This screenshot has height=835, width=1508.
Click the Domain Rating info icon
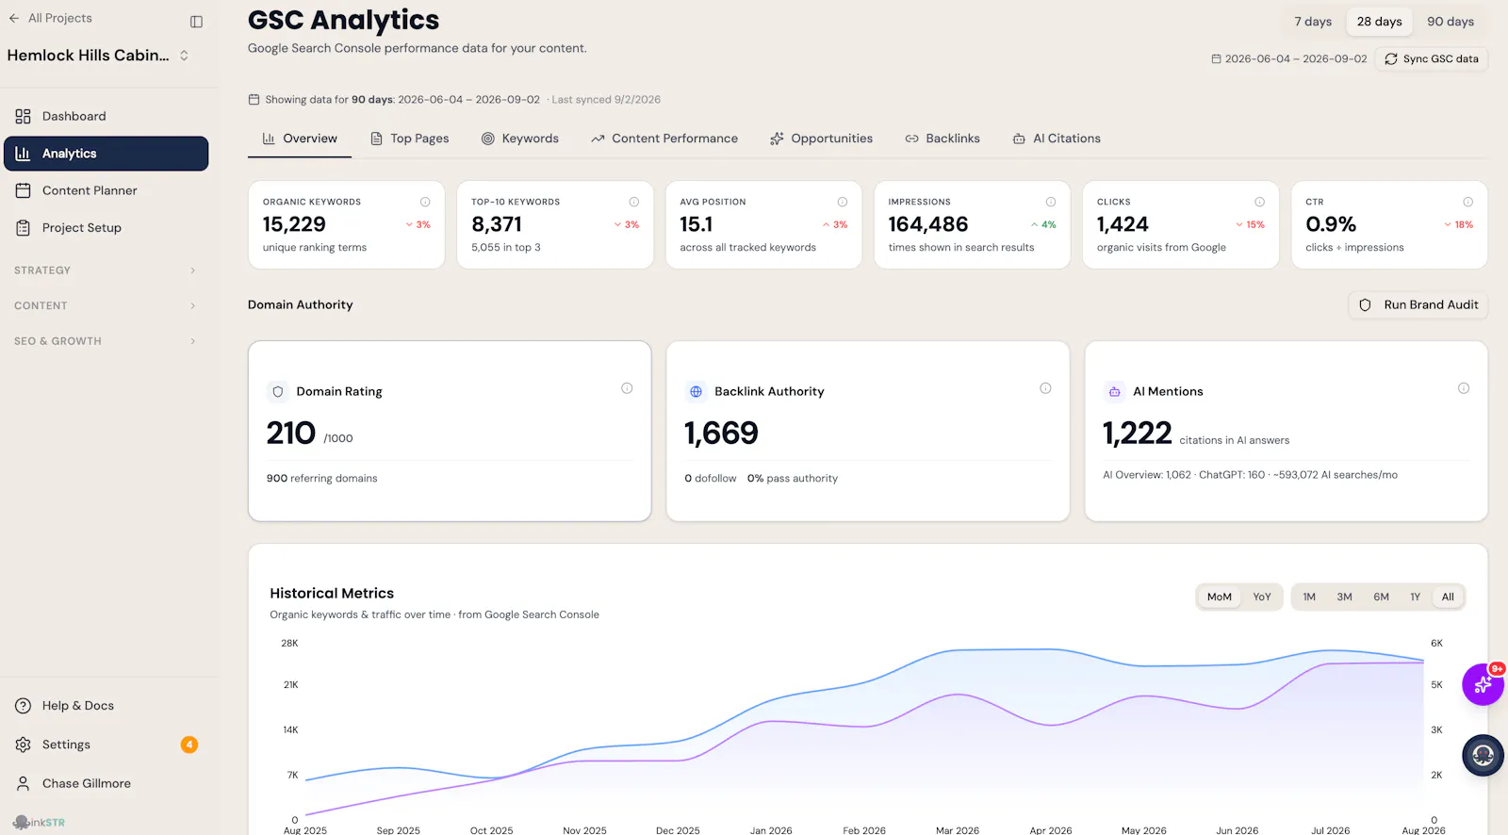click(627, 388)
